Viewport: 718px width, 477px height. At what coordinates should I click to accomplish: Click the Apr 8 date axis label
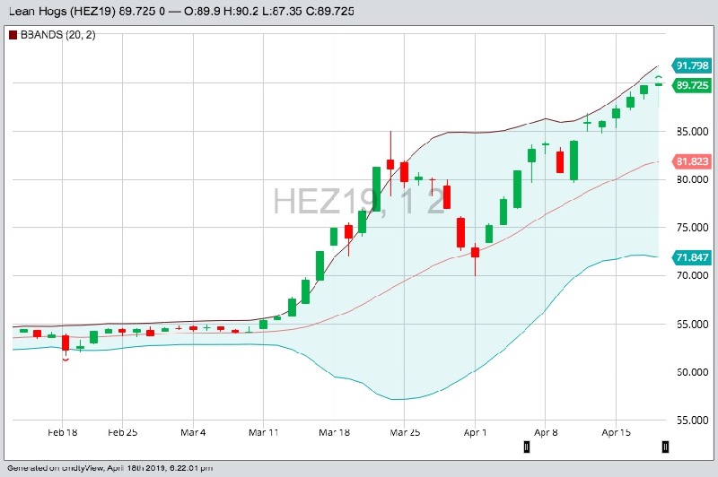pos(546,432)
